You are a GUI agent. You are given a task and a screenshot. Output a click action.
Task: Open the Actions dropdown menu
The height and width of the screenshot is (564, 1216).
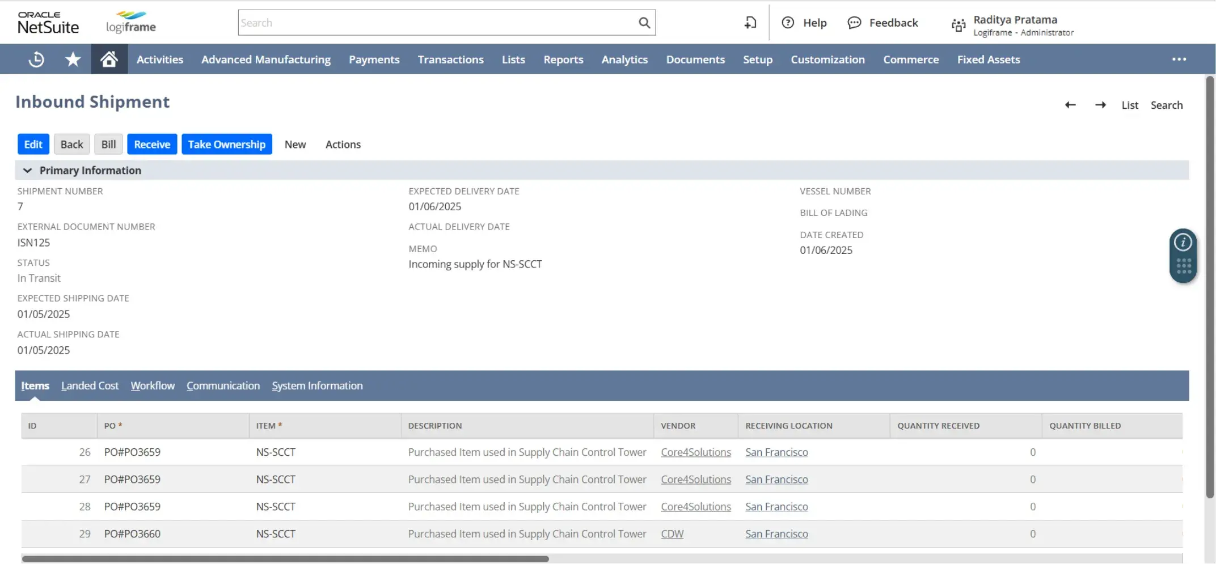click(x=343, y=144)
